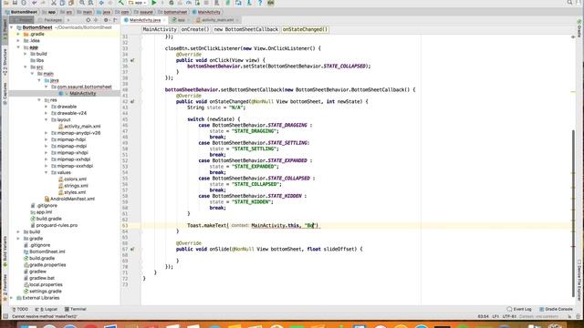Switch to the MainActivity.java editor tab
This screenshot has height=328, width=584.
[x=145, y=20]
